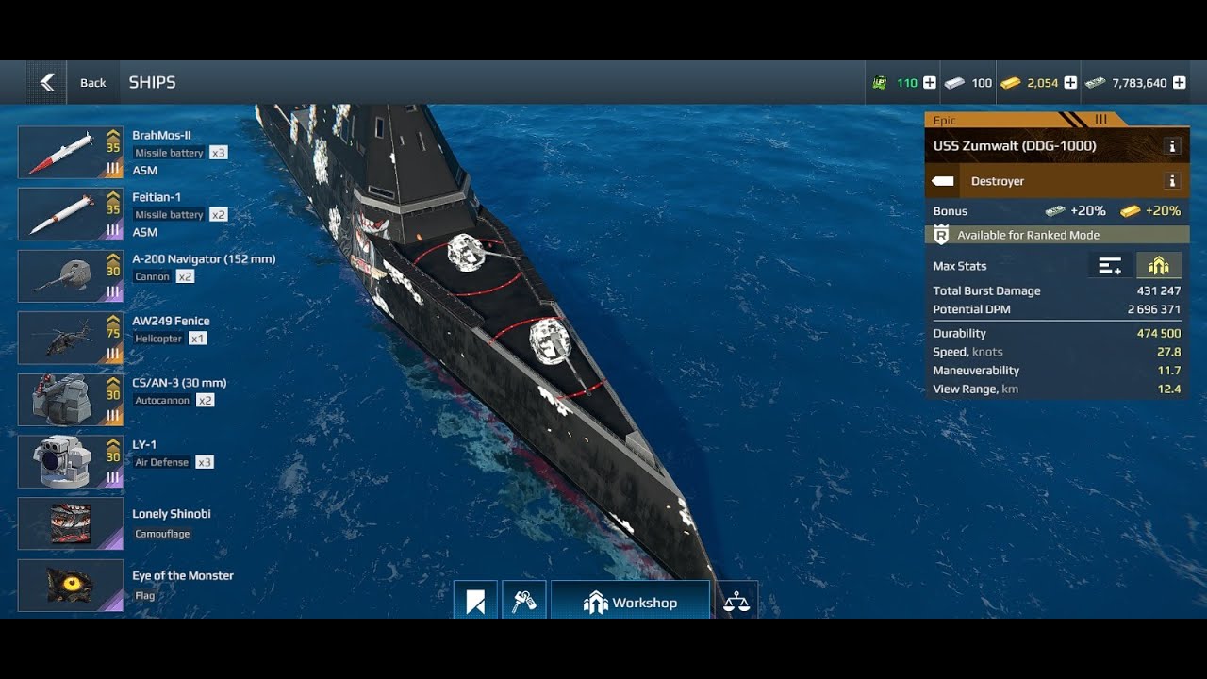Click Potential DPM value 2 696 371
The image size is (1207, 679).
click(1154, 309)
